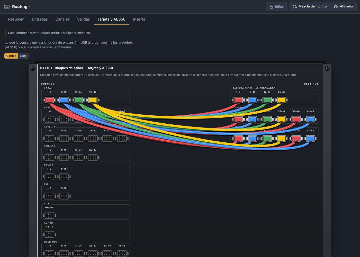Switch to Lista view
Viewport: 360px width, 257px height.
(x=23, y=56)
